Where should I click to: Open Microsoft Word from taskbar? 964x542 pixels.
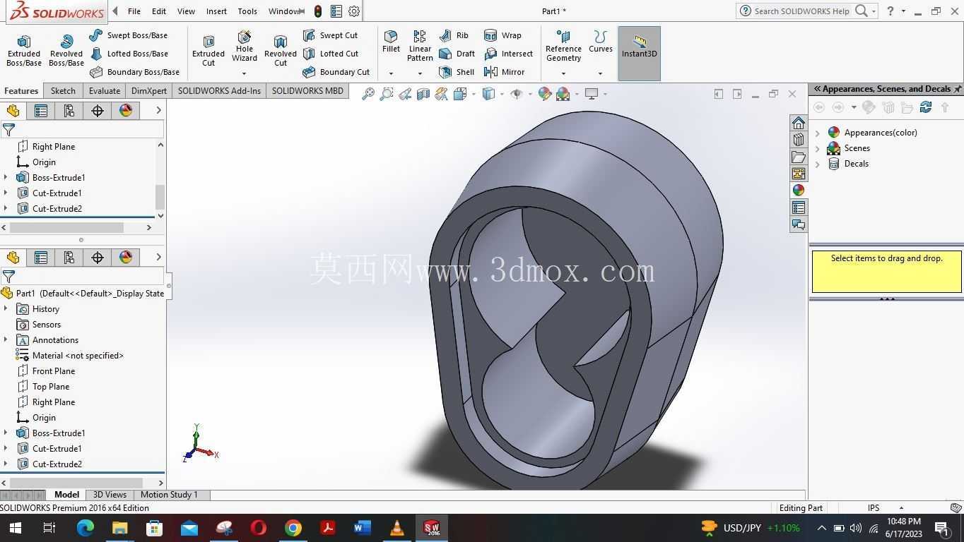click(363, 528)
